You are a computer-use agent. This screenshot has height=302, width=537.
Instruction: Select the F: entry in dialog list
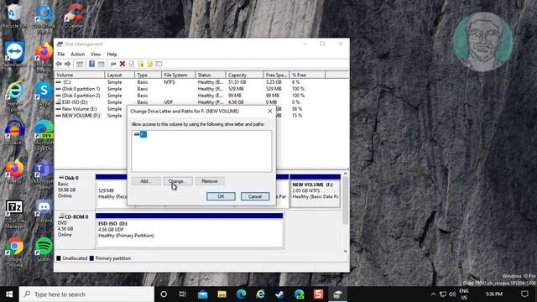click(x=140, y=134)
